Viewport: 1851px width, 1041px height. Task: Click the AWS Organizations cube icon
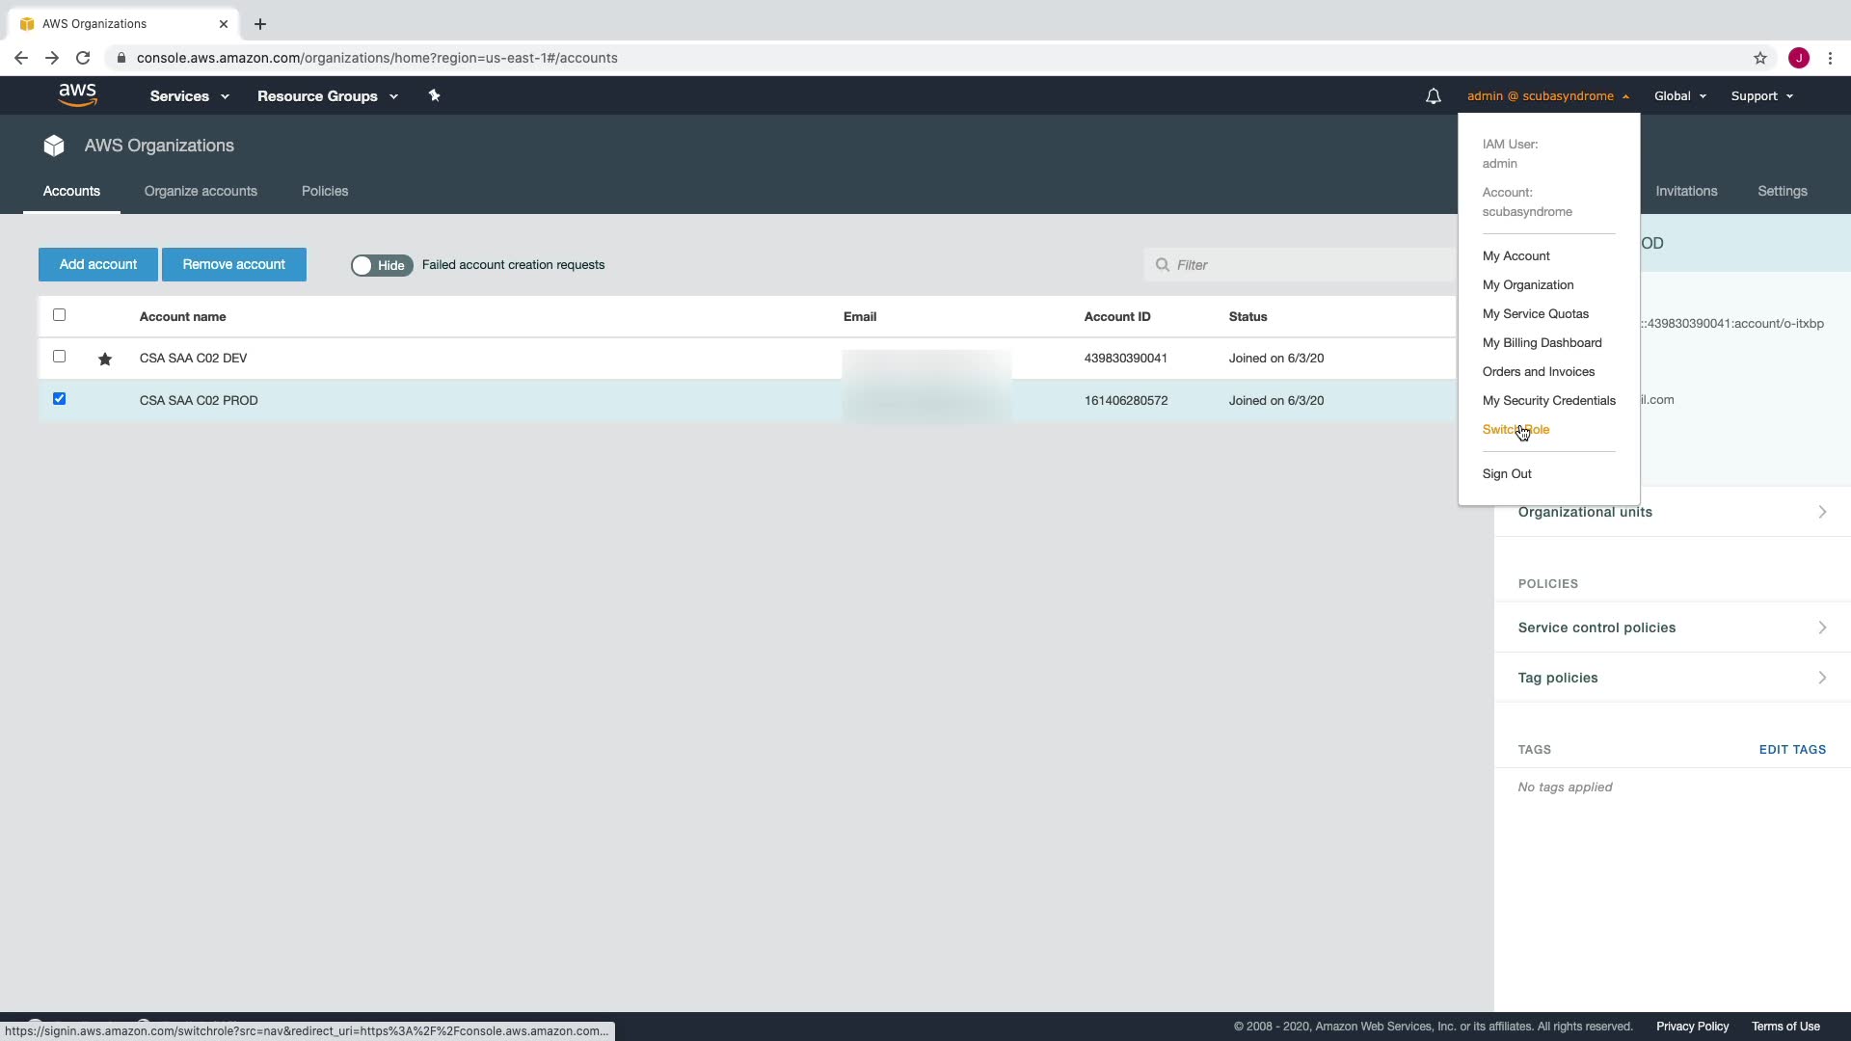tap(54, 146)
